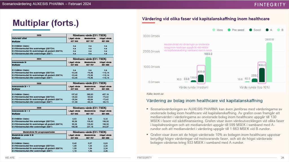This screenshot has height=162, width=289.
Task: Click the "2024" table header cell
Action: [x=39, y=59]
